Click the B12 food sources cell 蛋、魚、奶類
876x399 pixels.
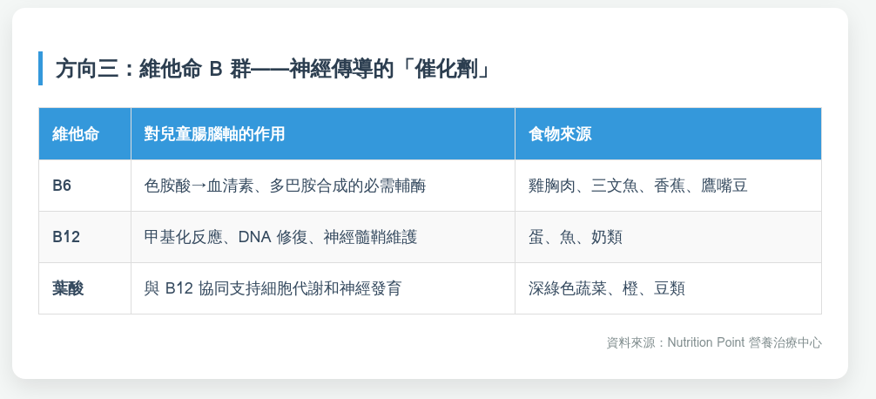pyautogui.click(x=575, y=237)
